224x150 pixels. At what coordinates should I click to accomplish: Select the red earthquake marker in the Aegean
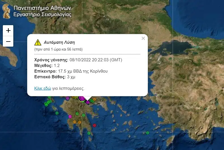[95, 125]
